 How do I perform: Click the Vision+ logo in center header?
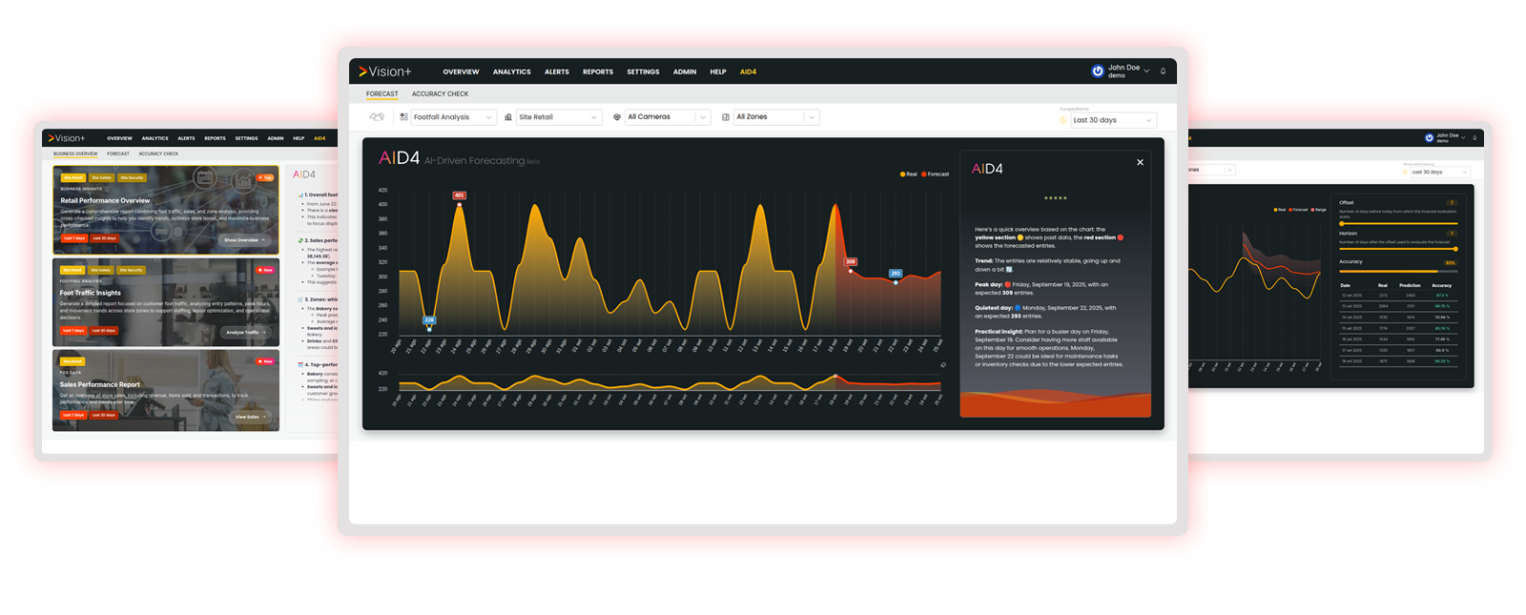coord(385,72)
